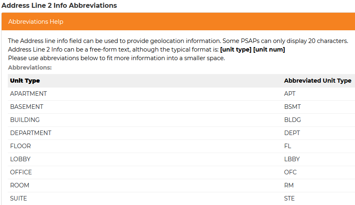Screen dimensions: 355x205
Task: Select the DEPT abbreviation cell
Action: coord(292,133)
